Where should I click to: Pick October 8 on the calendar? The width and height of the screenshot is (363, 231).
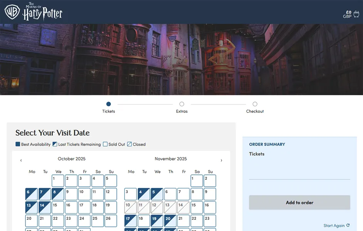point(58,194)
